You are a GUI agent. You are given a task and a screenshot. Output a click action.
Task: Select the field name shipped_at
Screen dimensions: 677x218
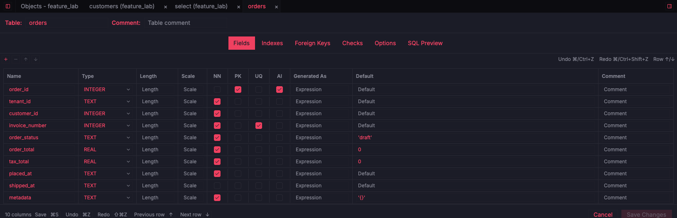click(x=41, y=186)
